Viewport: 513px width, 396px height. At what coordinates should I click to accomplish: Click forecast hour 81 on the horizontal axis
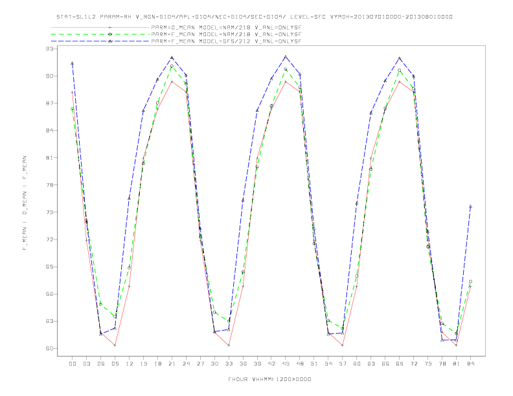pos(457,364)
